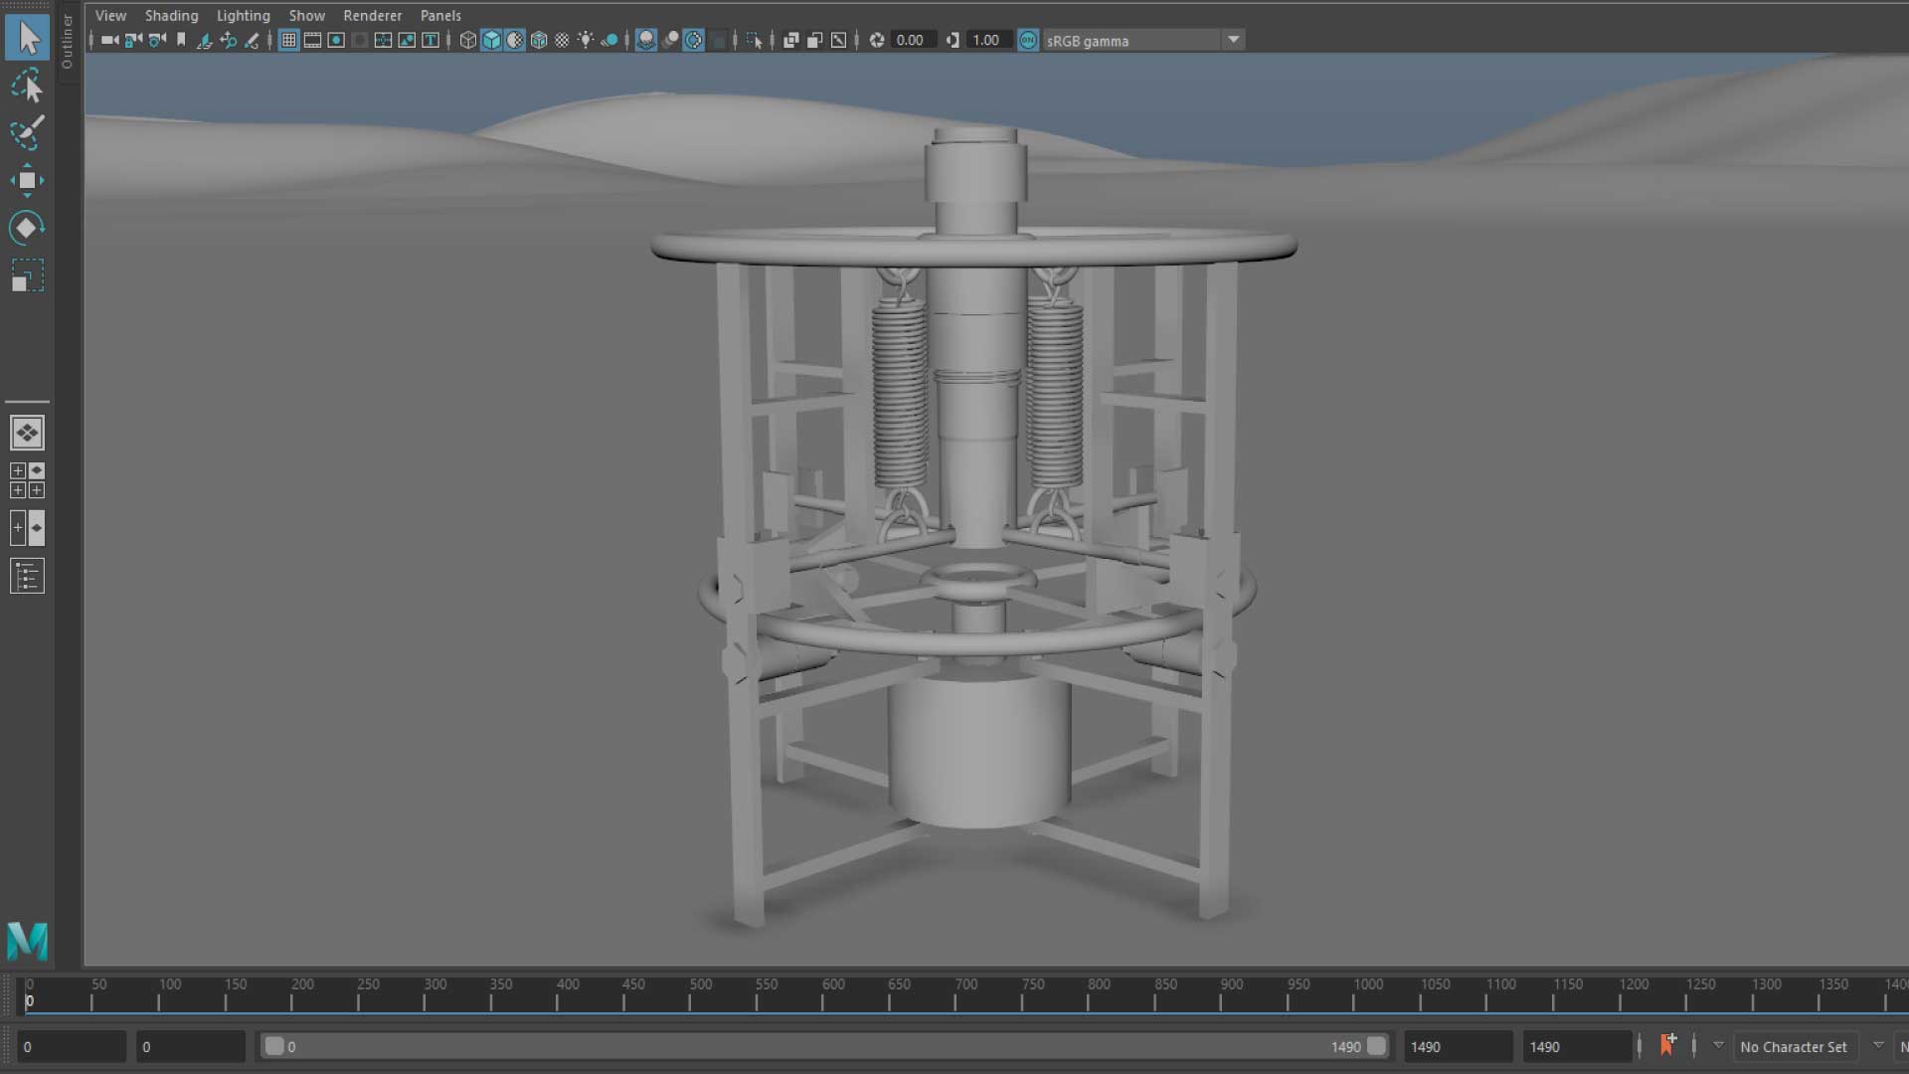1909x1074 pixels.
Task: Click the camera bookmarks icon
Action: tap(181, 40)
